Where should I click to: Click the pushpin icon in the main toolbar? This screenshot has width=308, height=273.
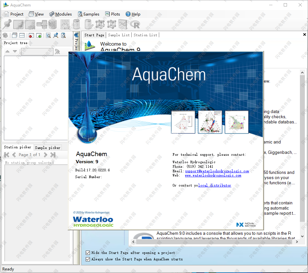pos(7,24)
